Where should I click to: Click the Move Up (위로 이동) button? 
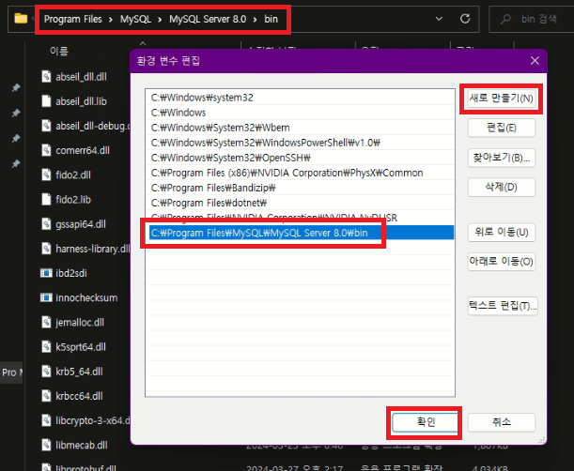pyautogui.click(x=501, y=232)
